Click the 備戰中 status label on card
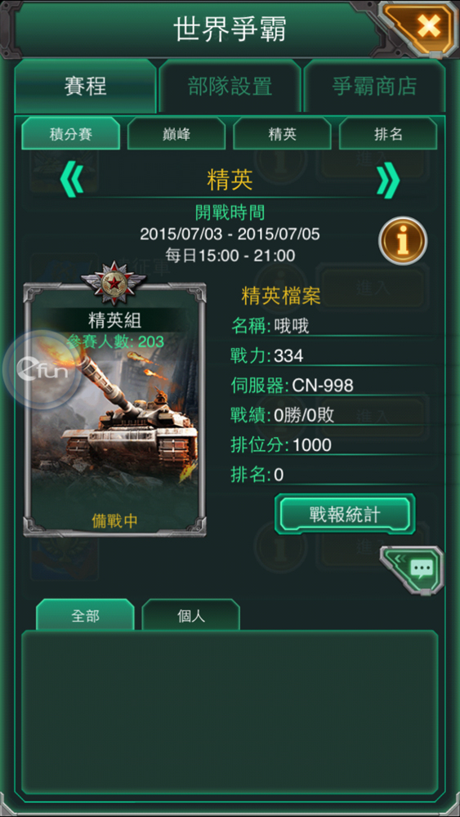 114,521
